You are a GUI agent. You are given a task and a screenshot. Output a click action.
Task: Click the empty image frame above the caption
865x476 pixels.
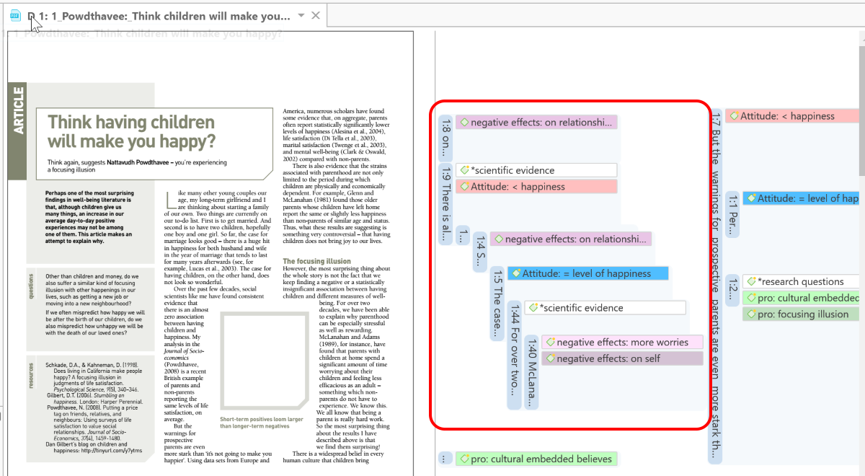266,362
